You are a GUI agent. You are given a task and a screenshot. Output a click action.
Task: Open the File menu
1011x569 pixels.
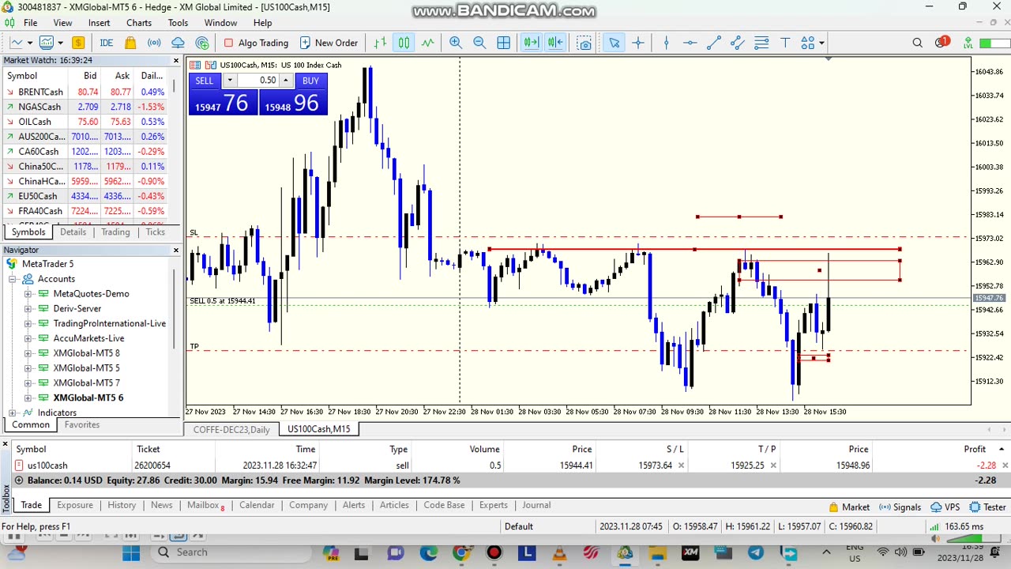30,23
